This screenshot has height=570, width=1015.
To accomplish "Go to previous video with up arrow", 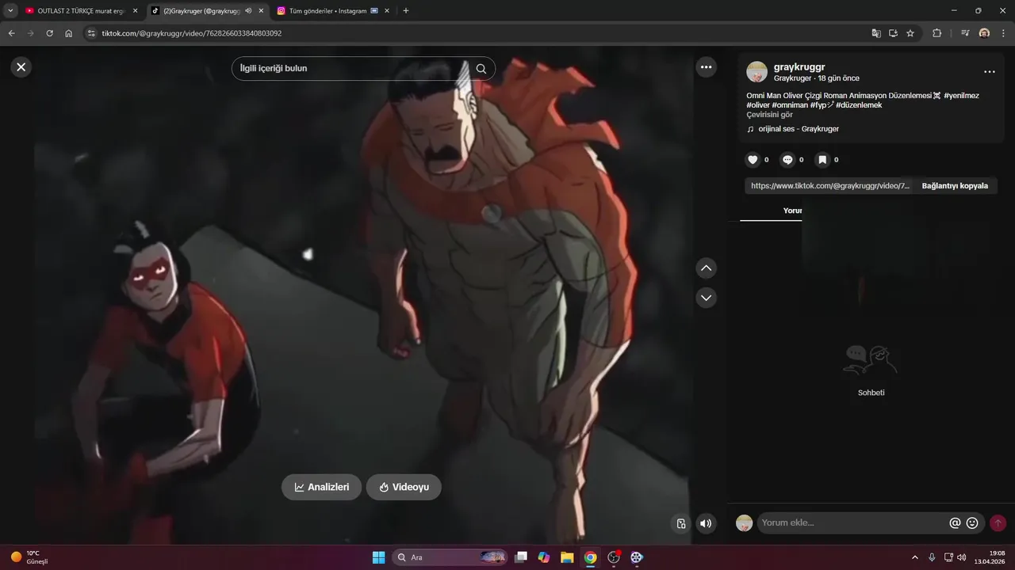I will coord(706,268).
